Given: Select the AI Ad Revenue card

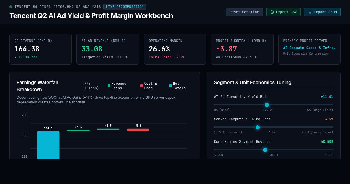Looking at the screenshot, I should coord(108,49).
